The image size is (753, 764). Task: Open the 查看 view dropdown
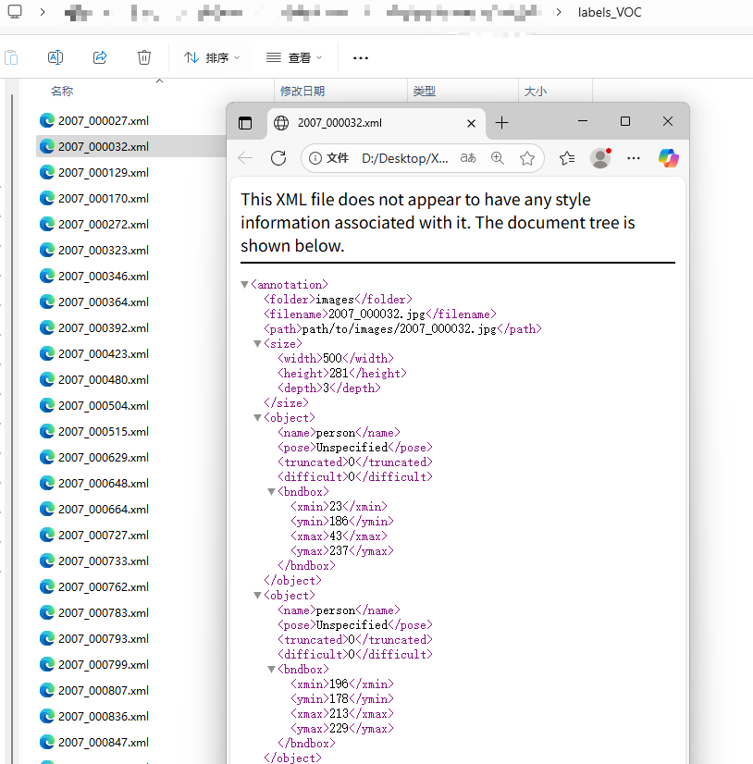point(294,57)
